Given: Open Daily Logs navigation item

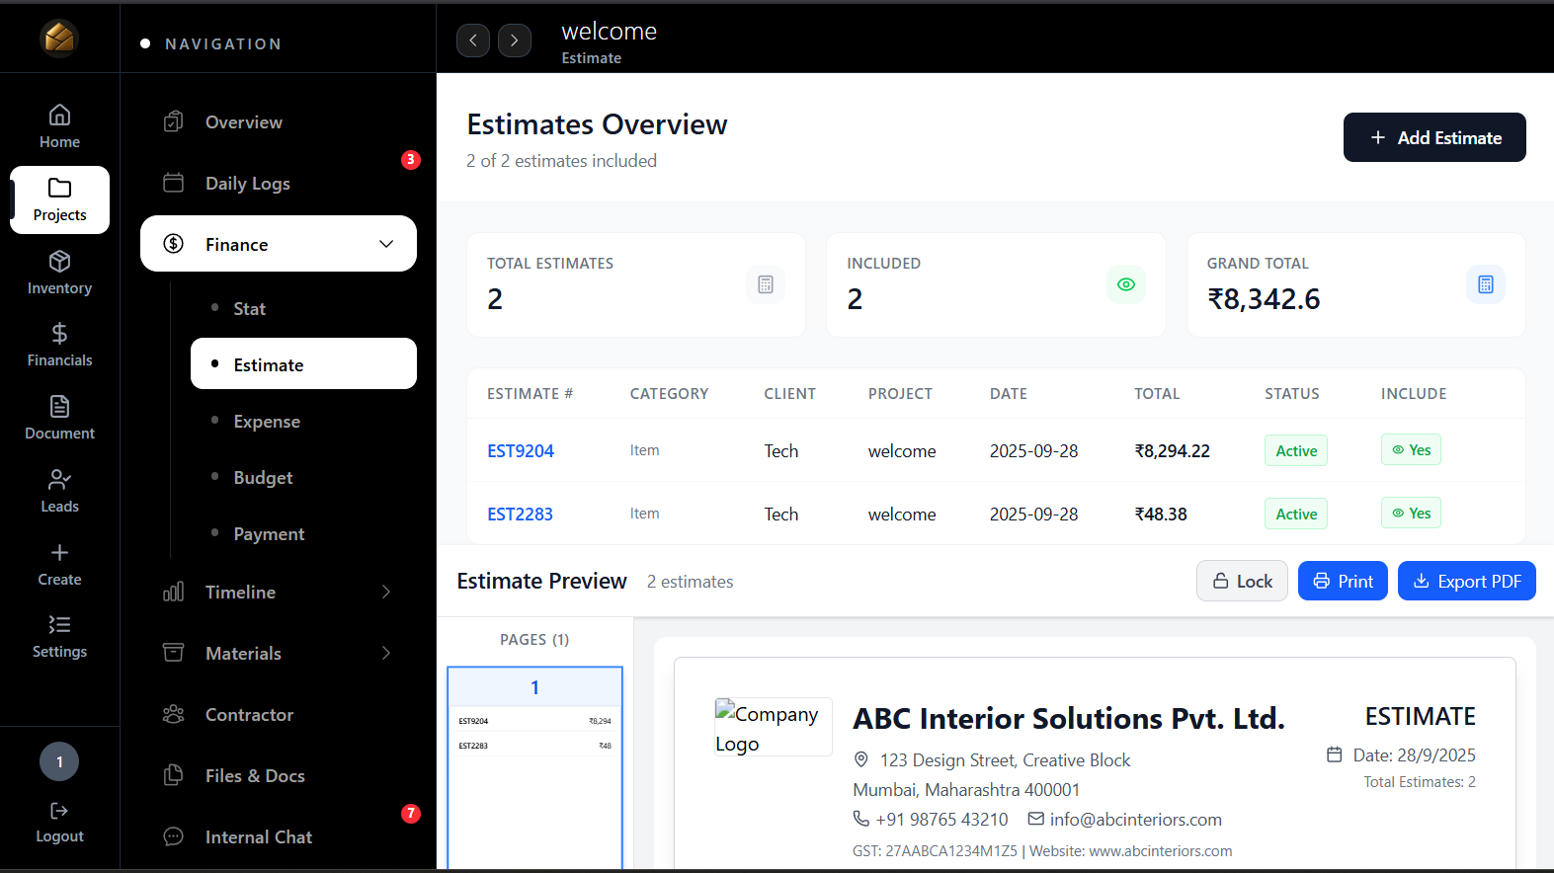Looking at the screenshot, I should tap(247, 184).
